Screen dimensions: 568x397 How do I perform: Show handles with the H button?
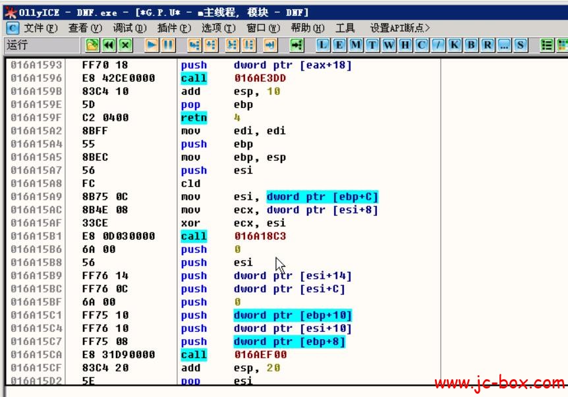tap(405, 45)
